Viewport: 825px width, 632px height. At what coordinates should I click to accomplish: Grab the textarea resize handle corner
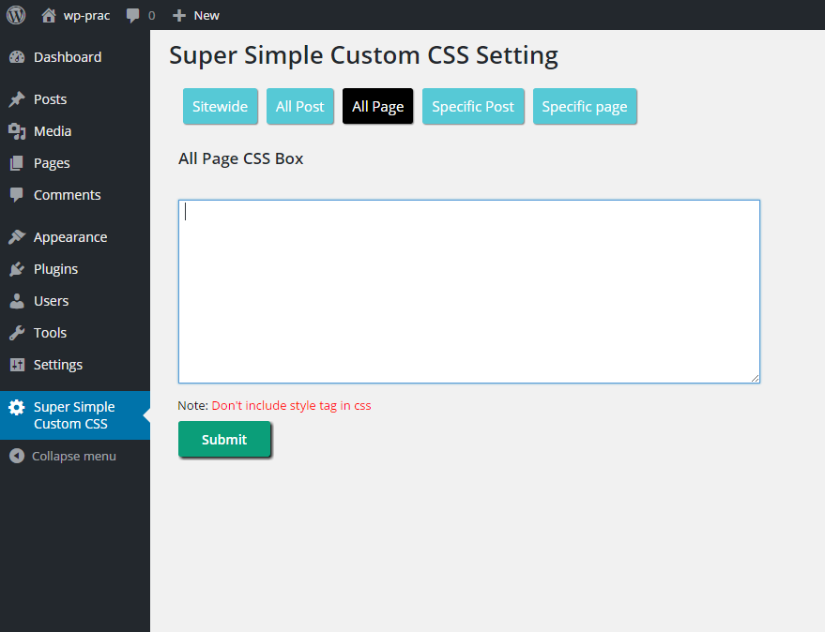[x=755, y=378]
